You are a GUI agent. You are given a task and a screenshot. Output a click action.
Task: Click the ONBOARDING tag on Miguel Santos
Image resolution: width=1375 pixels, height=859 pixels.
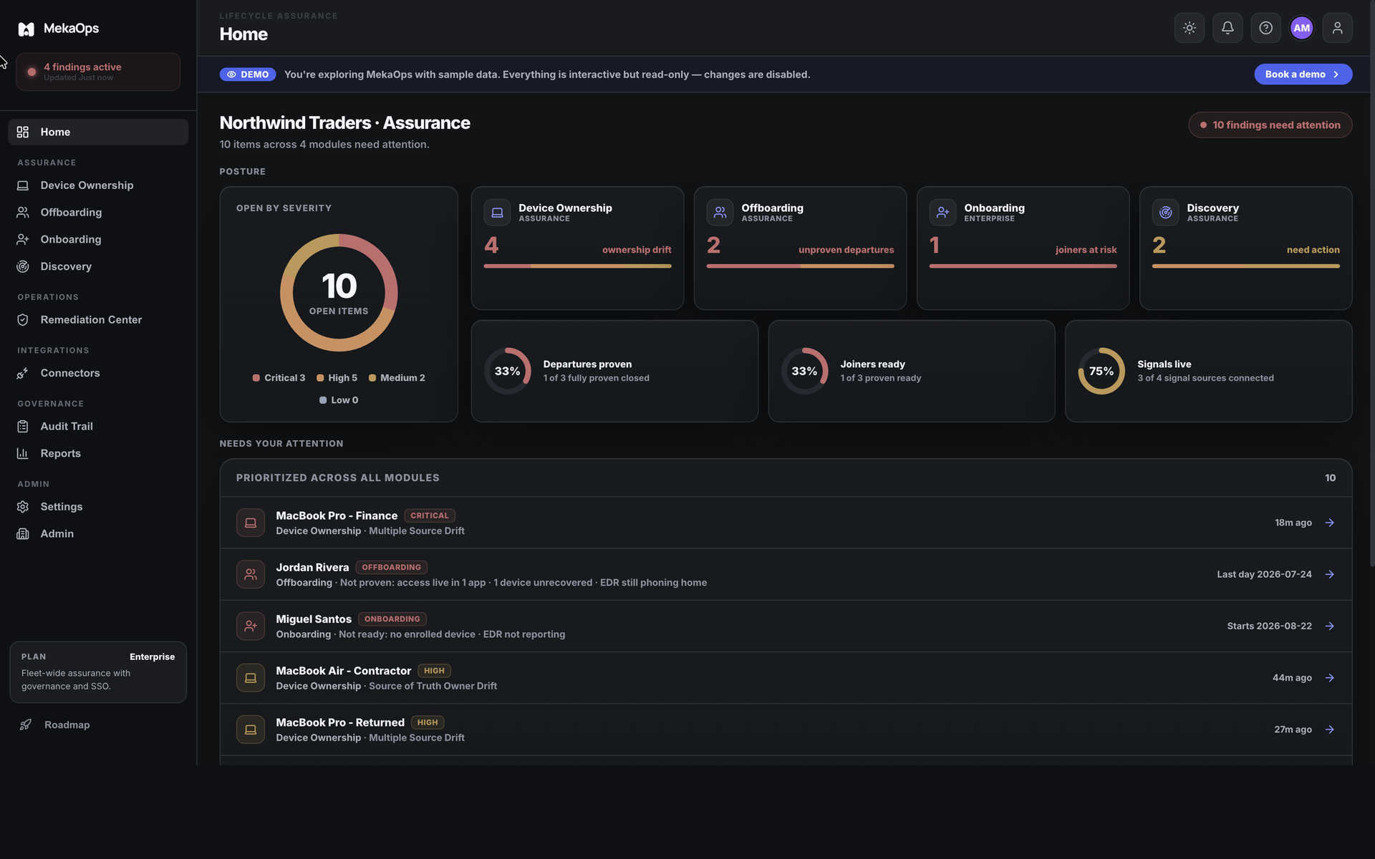click(x=392, y=619)
